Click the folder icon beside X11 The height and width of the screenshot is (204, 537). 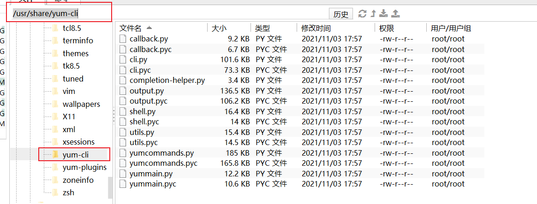(x=55, y=117)
